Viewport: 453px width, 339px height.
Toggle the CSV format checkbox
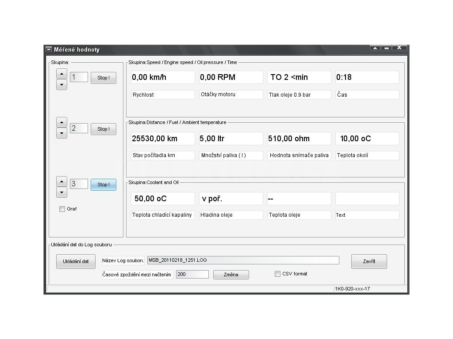click(278, 274)
